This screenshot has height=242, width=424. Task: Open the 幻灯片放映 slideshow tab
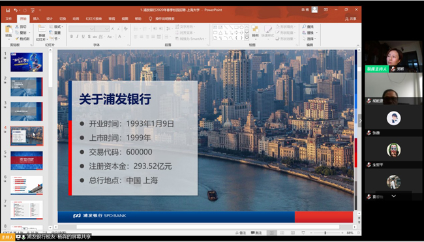(x=94, y=19)
